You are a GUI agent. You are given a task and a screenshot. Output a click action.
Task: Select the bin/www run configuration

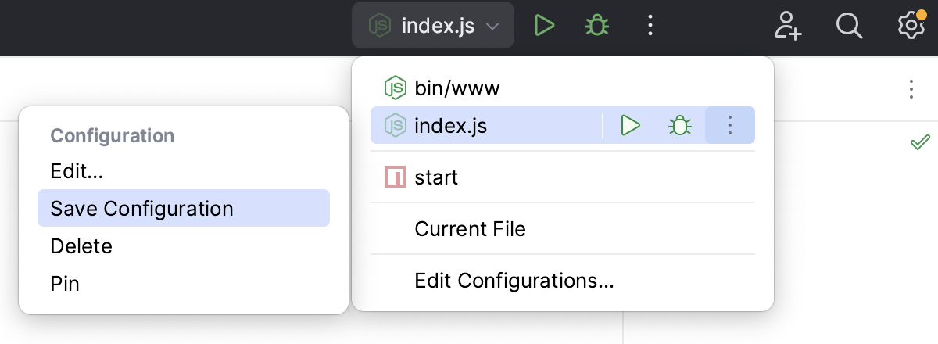pos(457,88)
